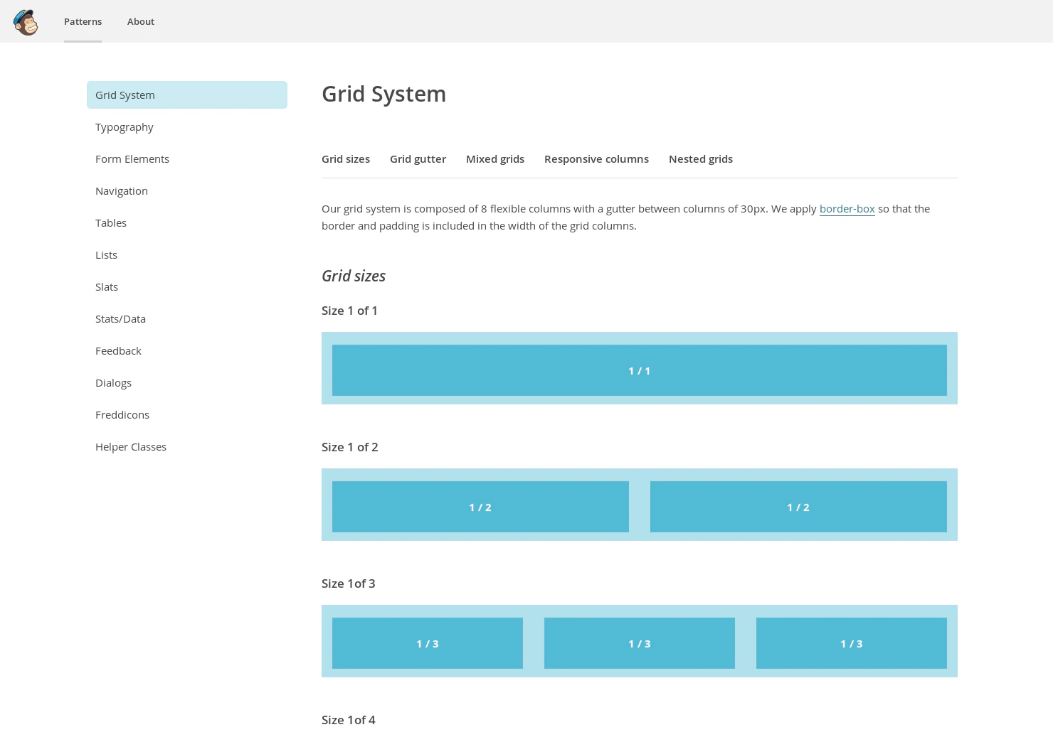Viewport: 1053px width, 737px height.
Task: View the Feedback pattern page
Action: click(x=118, y=350)
